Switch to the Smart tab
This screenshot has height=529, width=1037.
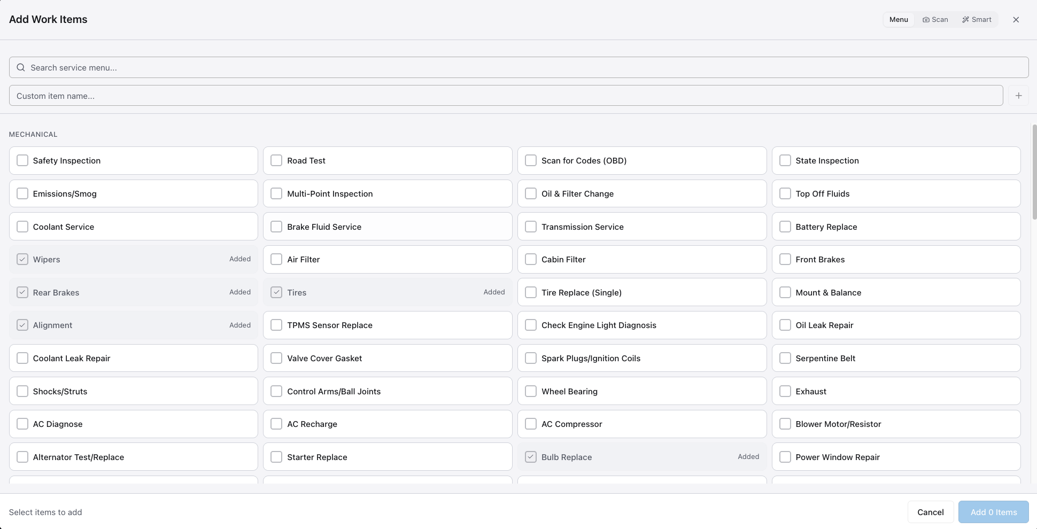click(x=977, y=20)
